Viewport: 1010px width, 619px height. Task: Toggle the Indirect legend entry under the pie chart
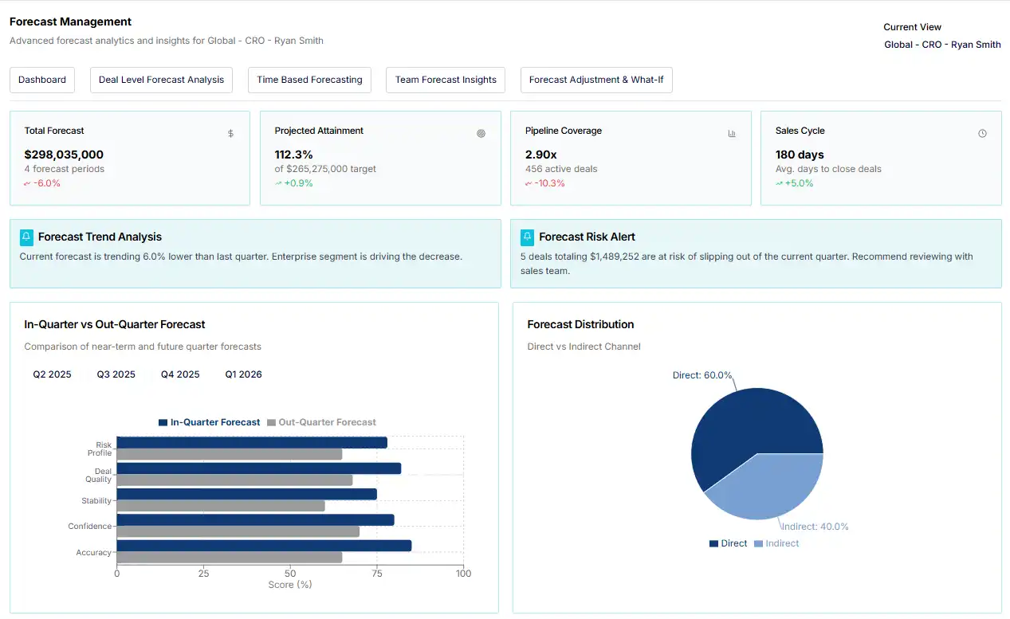click(776, 543)
